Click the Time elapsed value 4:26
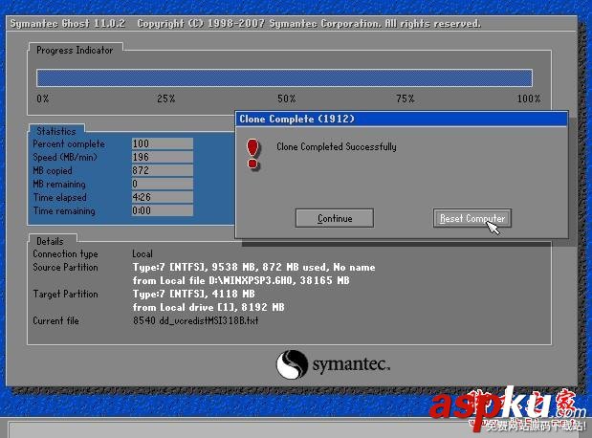Image resolution: width=592 pixels, height=438 pixels. [x=163, y=197]
